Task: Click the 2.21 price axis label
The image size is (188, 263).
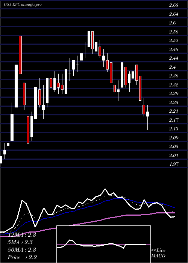Action: click(173, 111)
